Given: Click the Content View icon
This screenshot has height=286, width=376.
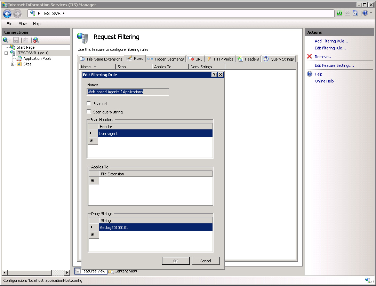Looking at the screenshot, I should click(111, 271).
